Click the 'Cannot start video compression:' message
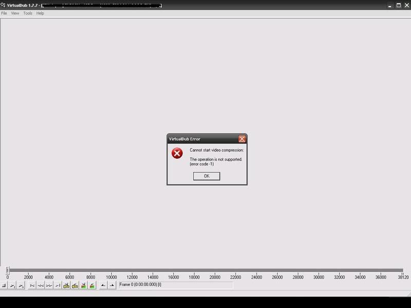411x308 pixels. pyautogui.click(x=216, y=150)
